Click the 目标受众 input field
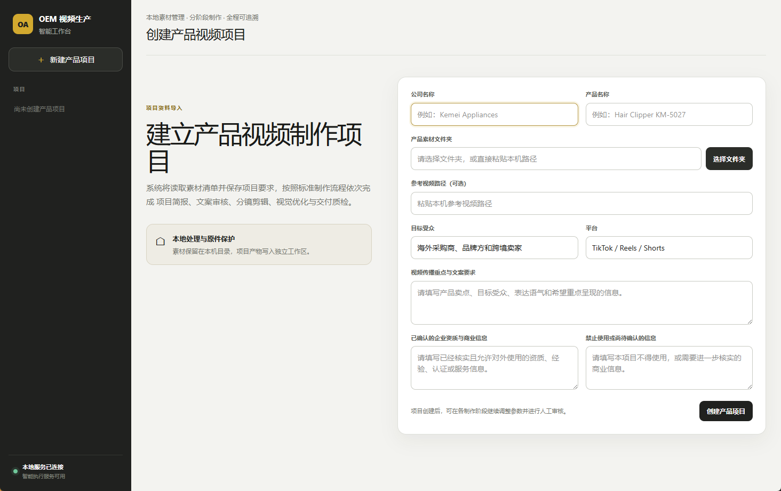Image resolution: width=781 pixels, height=491 pixels. point(495,248)
